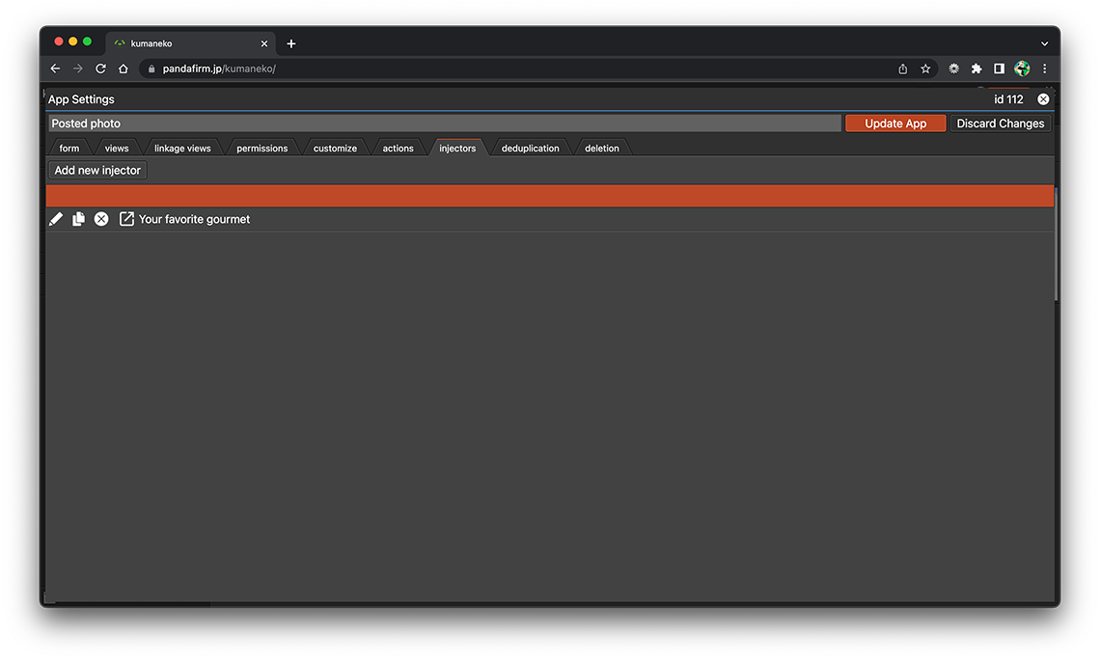Screen dimensions: 1100x659
Task: Toggle the browser side panel icon
Action: [x=999, y=69]
